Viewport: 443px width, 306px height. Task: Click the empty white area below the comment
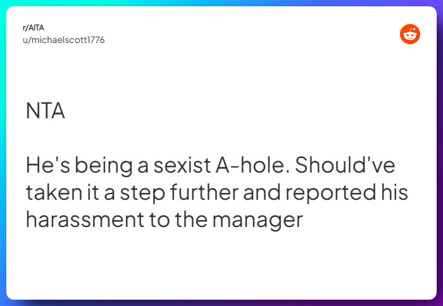[x=221, y=266]
